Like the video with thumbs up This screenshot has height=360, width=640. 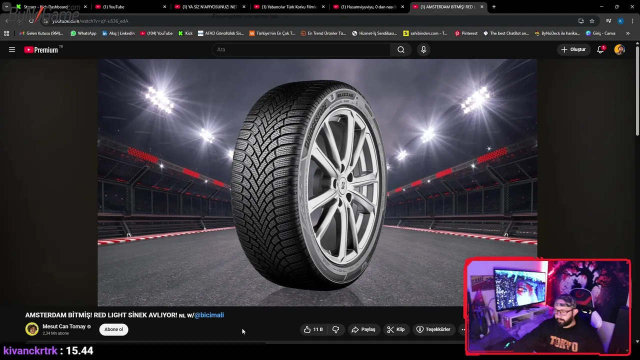click(x=313, y=329)
